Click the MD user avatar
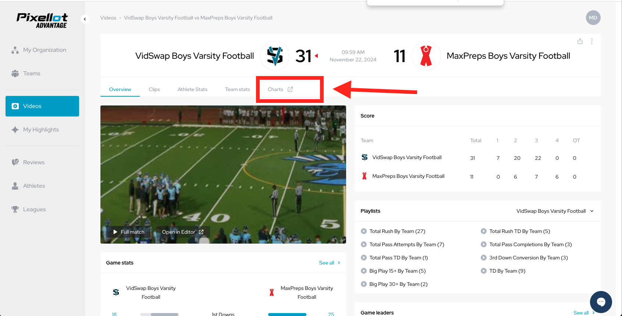 [x=593, y=18]
